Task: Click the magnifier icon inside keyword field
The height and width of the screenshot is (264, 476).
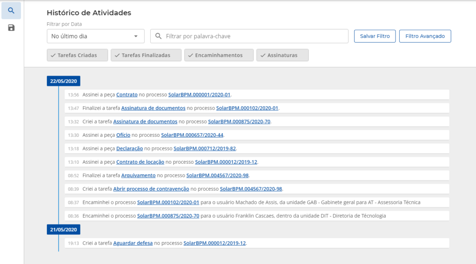Action: pos(158,36)
